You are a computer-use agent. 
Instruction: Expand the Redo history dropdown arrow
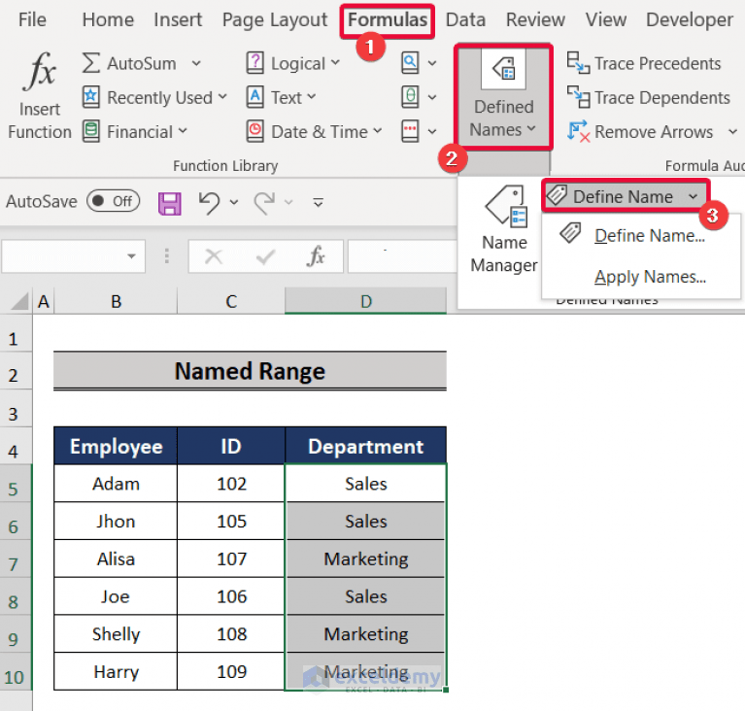pyautogui.click(x=288, y=202)
